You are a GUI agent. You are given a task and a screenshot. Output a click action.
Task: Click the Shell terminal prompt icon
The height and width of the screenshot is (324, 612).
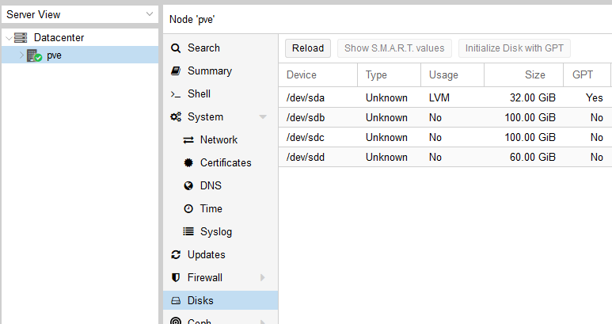pos(176,94)
